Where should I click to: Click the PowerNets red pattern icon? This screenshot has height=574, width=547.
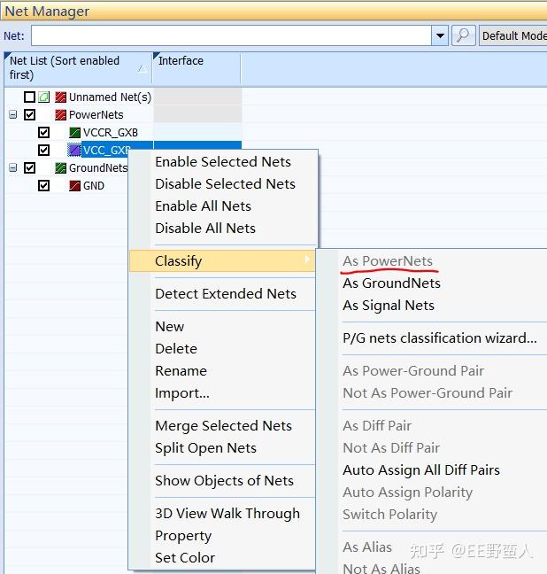pos(60,115)
